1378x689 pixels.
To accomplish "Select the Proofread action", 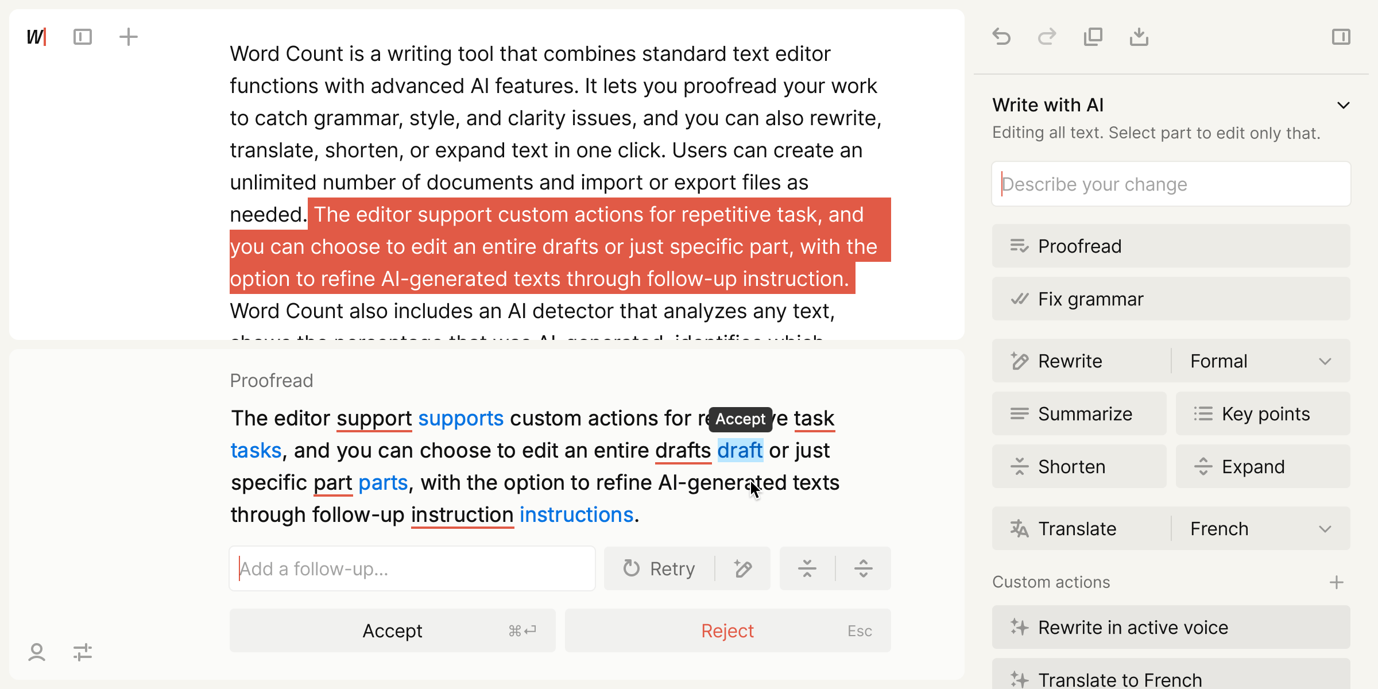I will 1171,246.
